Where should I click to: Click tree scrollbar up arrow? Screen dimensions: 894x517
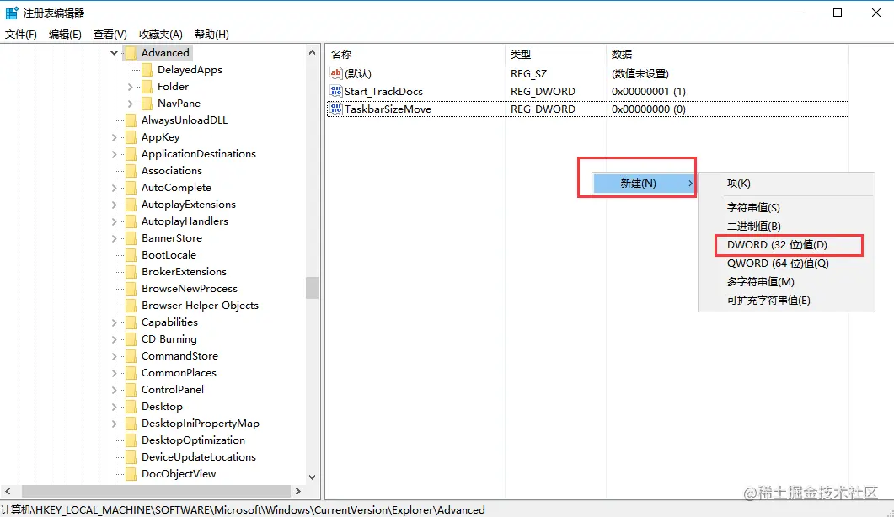coord(312,52)
